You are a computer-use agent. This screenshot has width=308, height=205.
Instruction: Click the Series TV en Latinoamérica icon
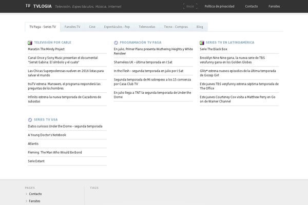tap(202, 43)
